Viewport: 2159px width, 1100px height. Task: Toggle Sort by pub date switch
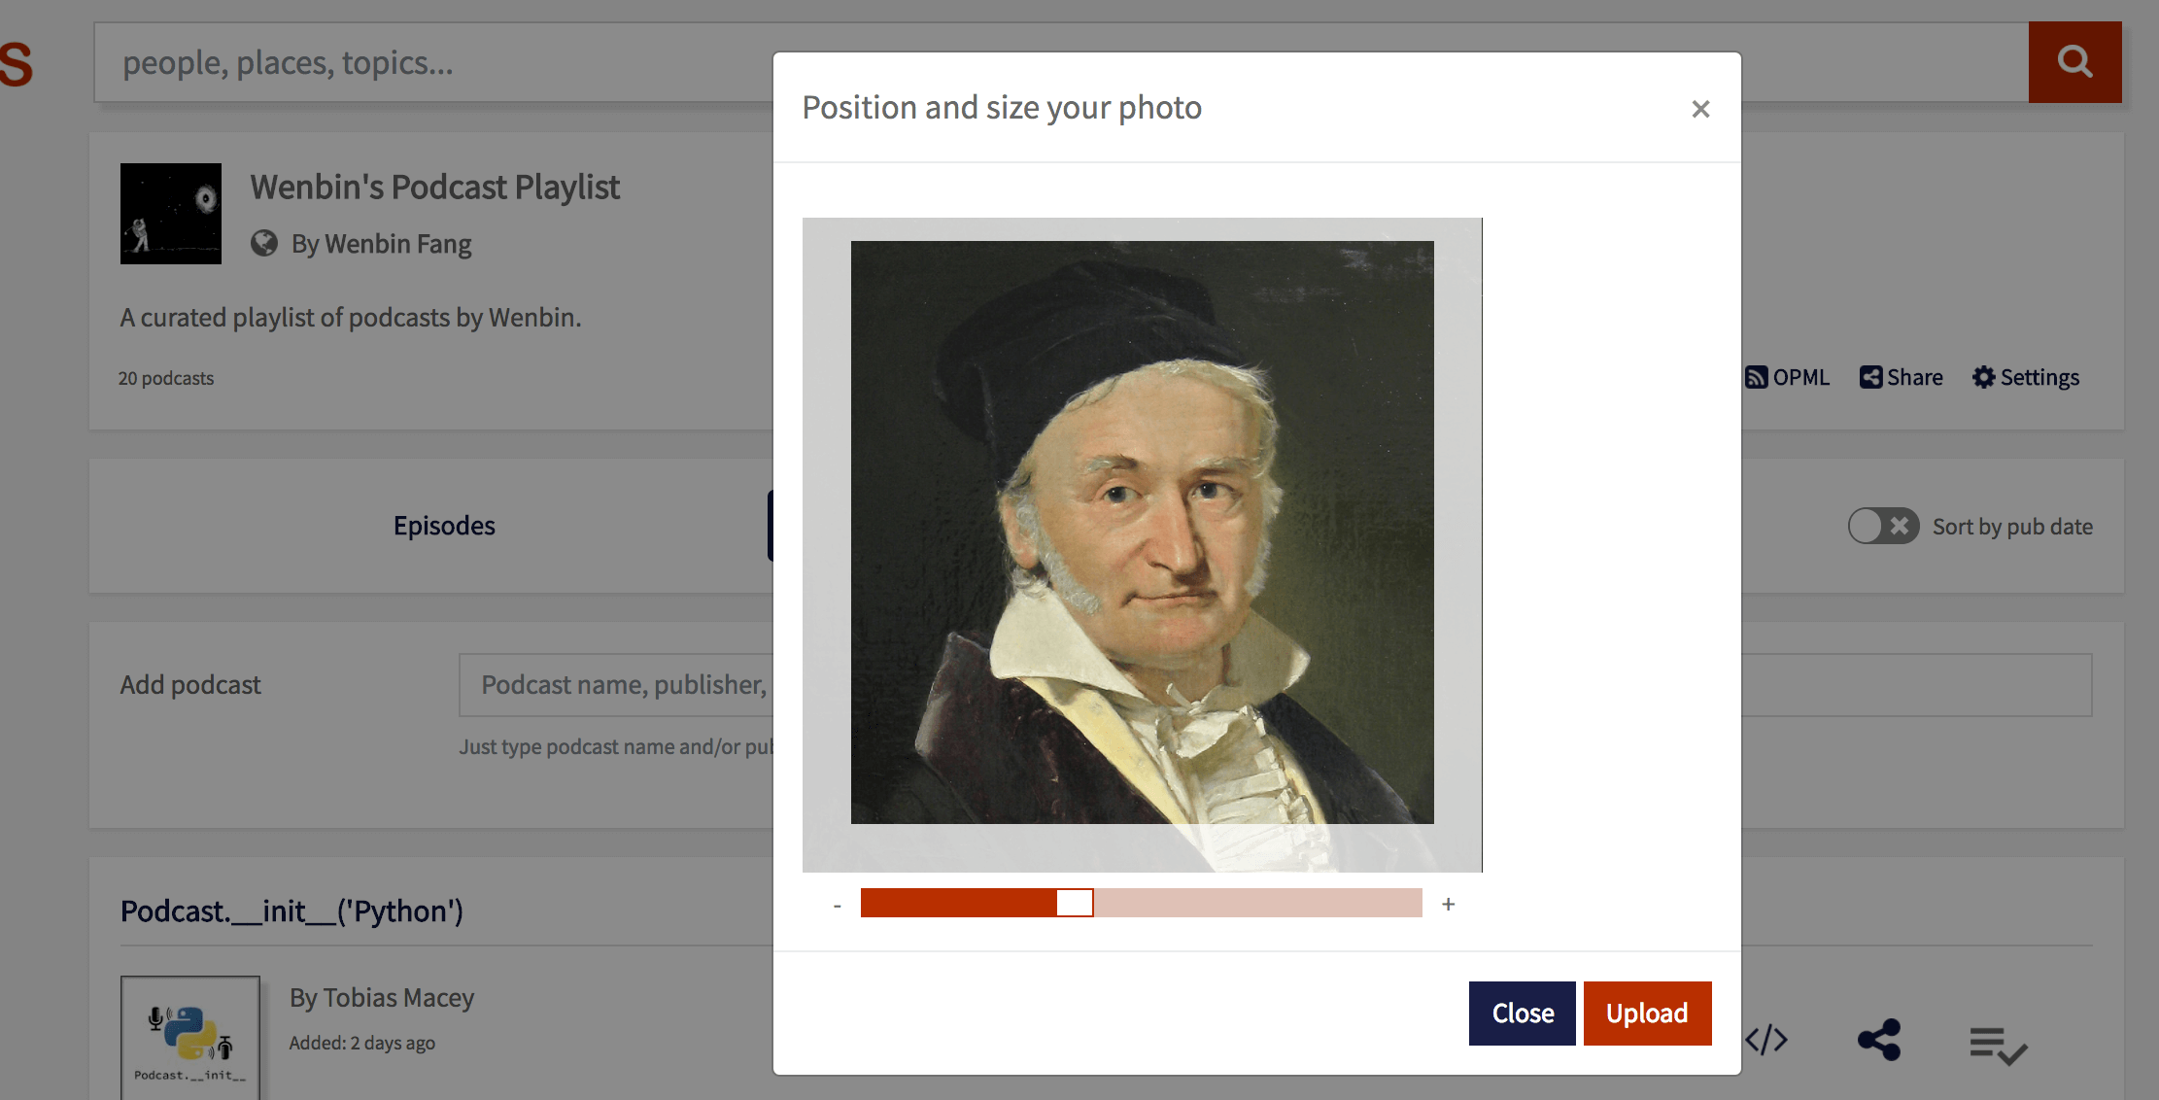tap(1883, 527)
